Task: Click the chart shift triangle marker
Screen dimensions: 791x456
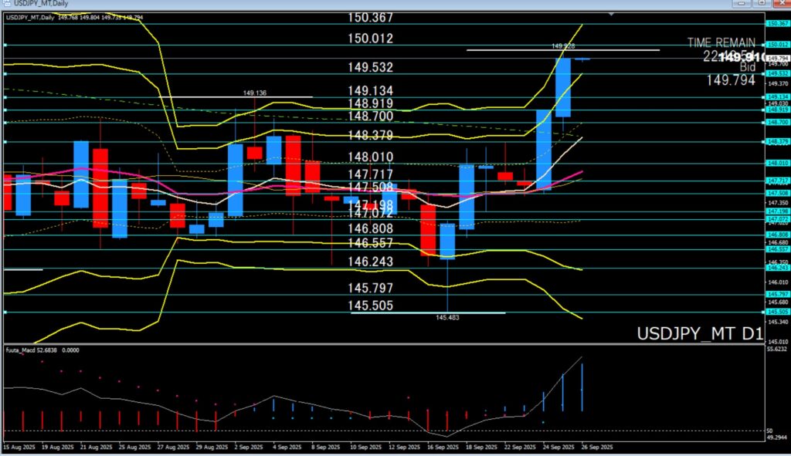Action: click(613, 15)
